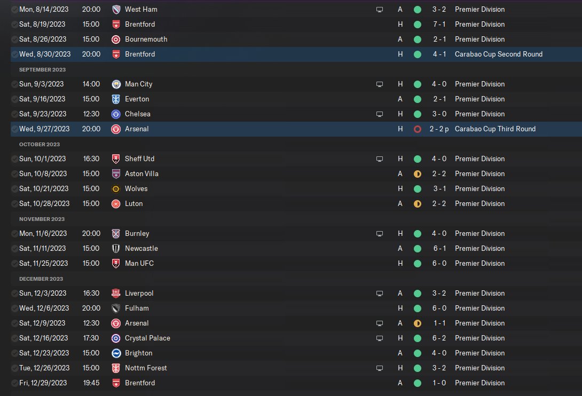Tick the checkmark circle beside the Fri 12/29/2023 fixture
The height and width of the screenshot is (396, 582).
click(x=14, y=383)
